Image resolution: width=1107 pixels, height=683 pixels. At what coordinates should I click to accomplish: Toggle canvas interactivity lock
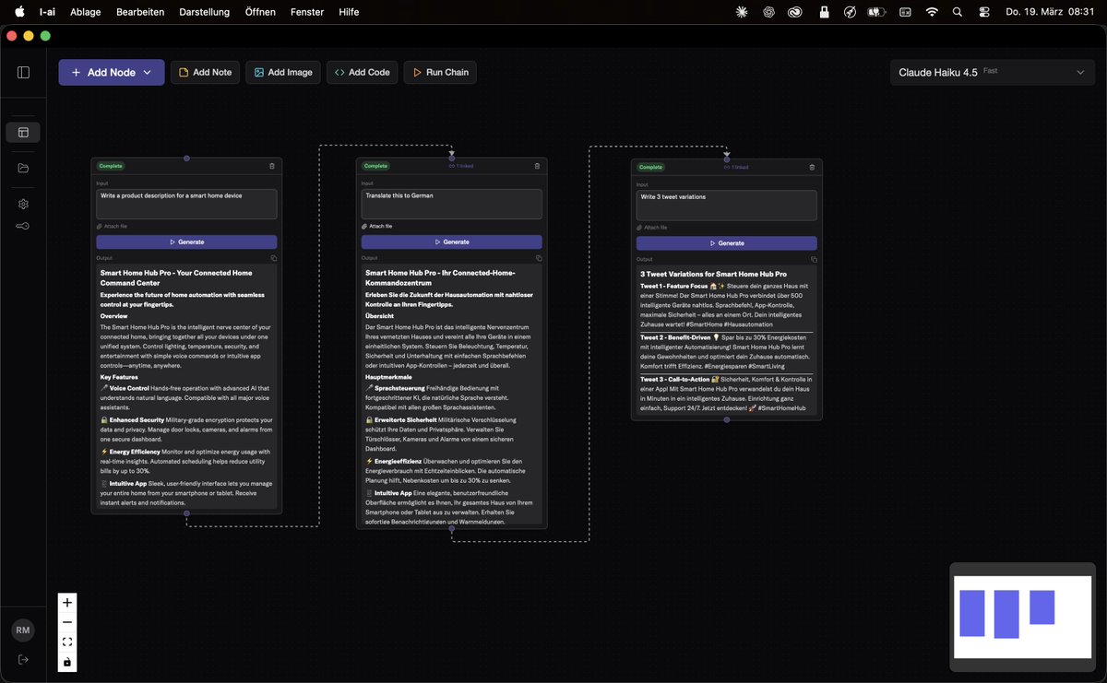pos(67,662)
